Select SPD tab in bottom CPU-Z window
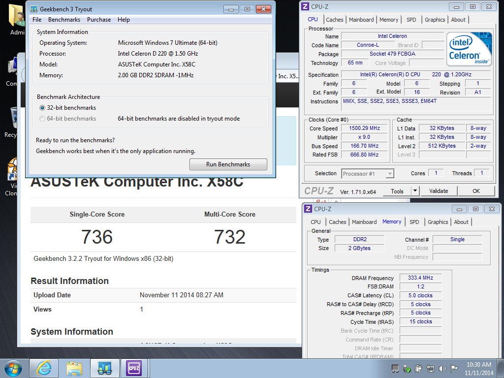The image size is (504, 378). point(414,222)
